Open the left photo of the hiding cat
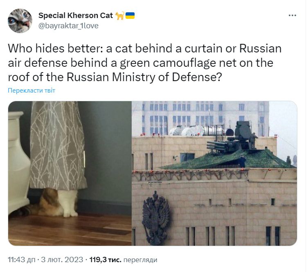 coord(70,173)
